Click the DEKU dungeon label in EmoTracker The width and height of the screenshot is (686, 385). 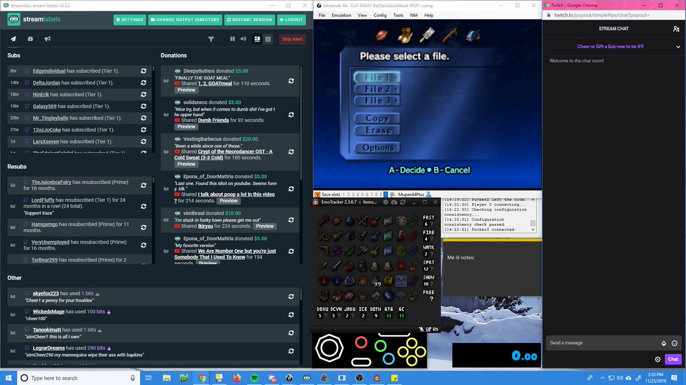click(x=323, y=309)
